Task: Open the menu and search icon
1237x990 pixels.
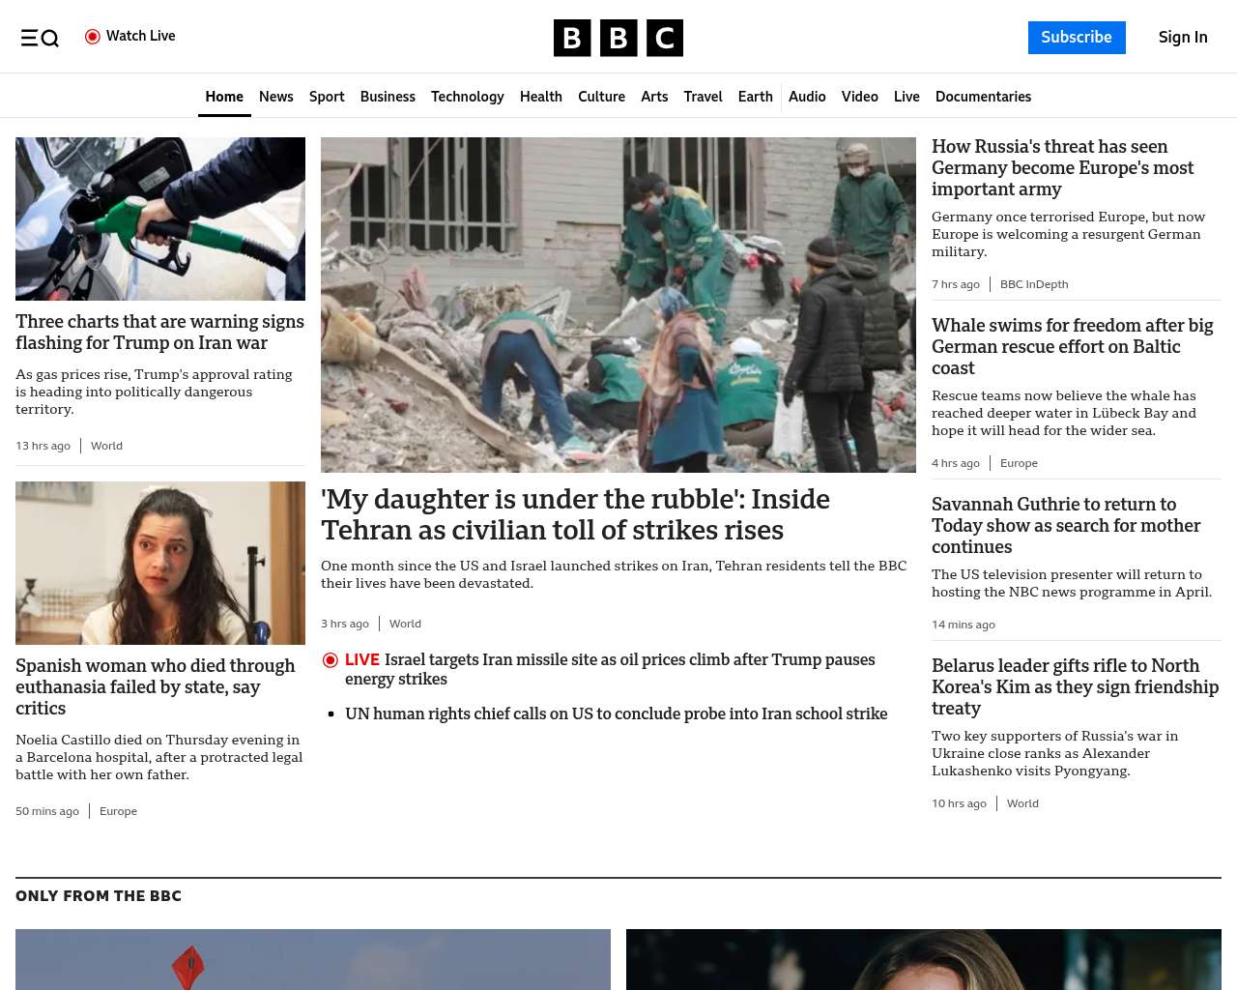Action: (40, 38)
